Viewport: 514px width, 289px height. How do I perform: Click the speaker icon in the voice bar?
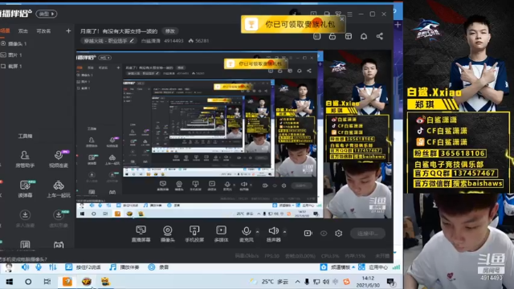[25, 267]
